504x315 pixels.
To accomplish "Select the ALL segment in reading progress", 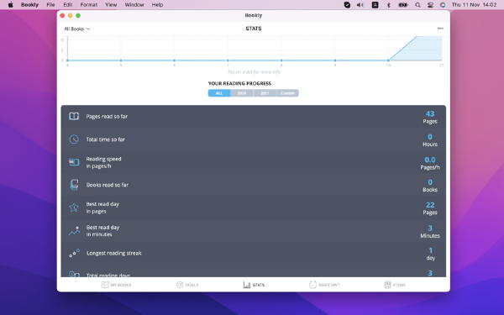I will pos(219,93).
